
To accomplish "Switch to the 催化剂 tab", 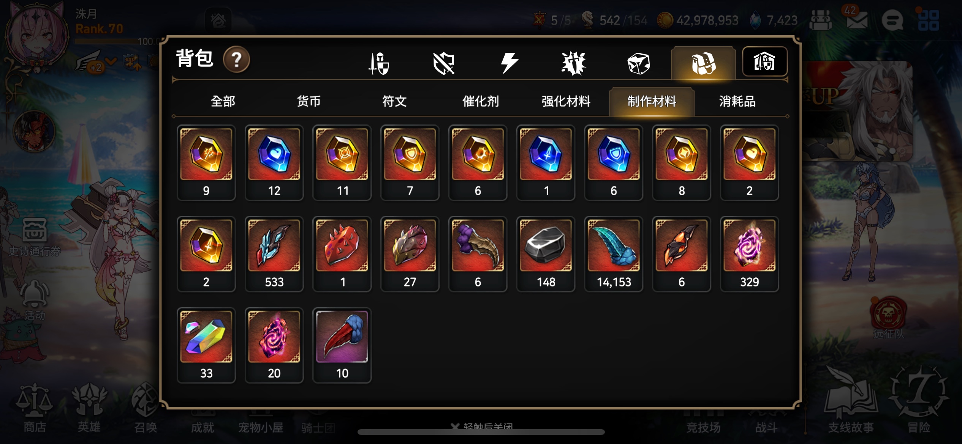I will point(480,101).
